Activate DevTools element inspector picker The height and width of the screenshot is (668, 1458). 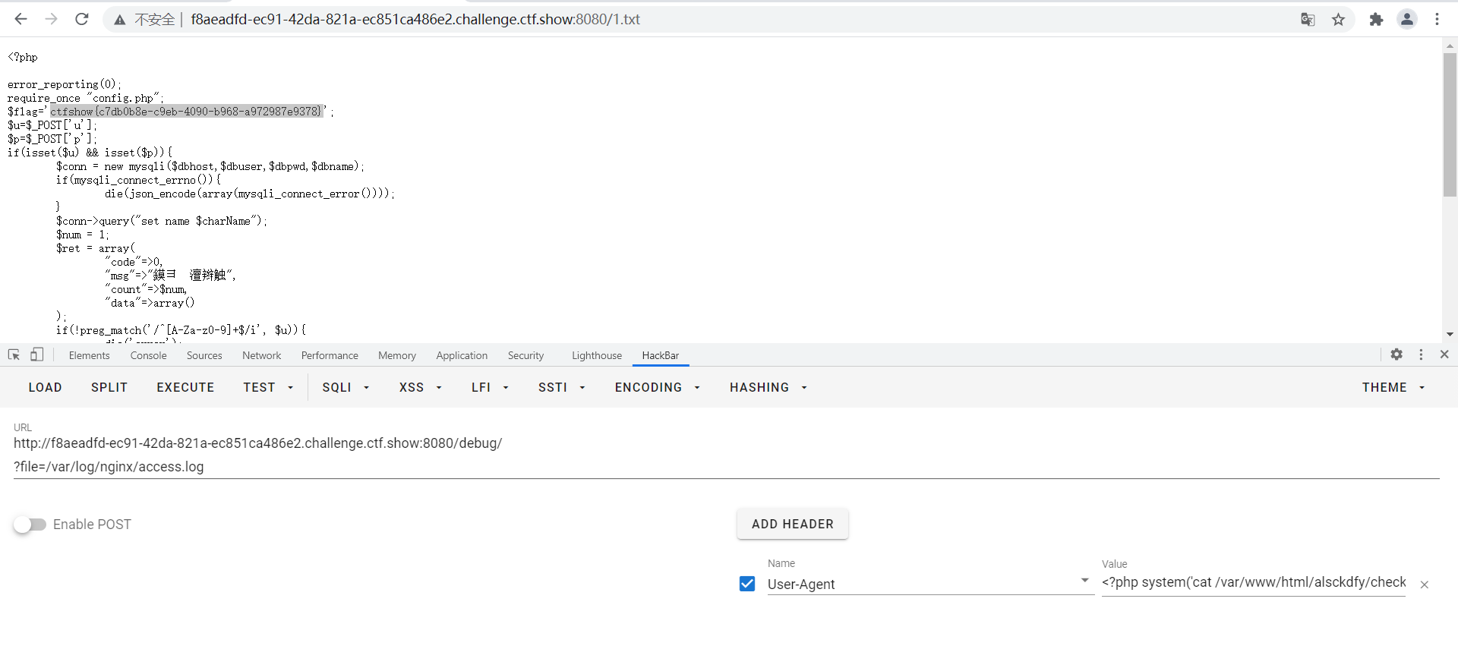[14, 354]
